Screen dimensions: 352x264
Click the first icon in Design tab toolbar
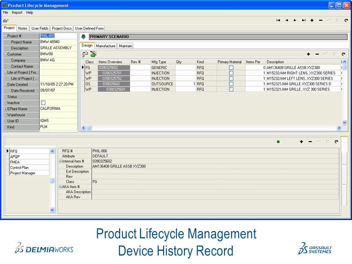point(85,54)
